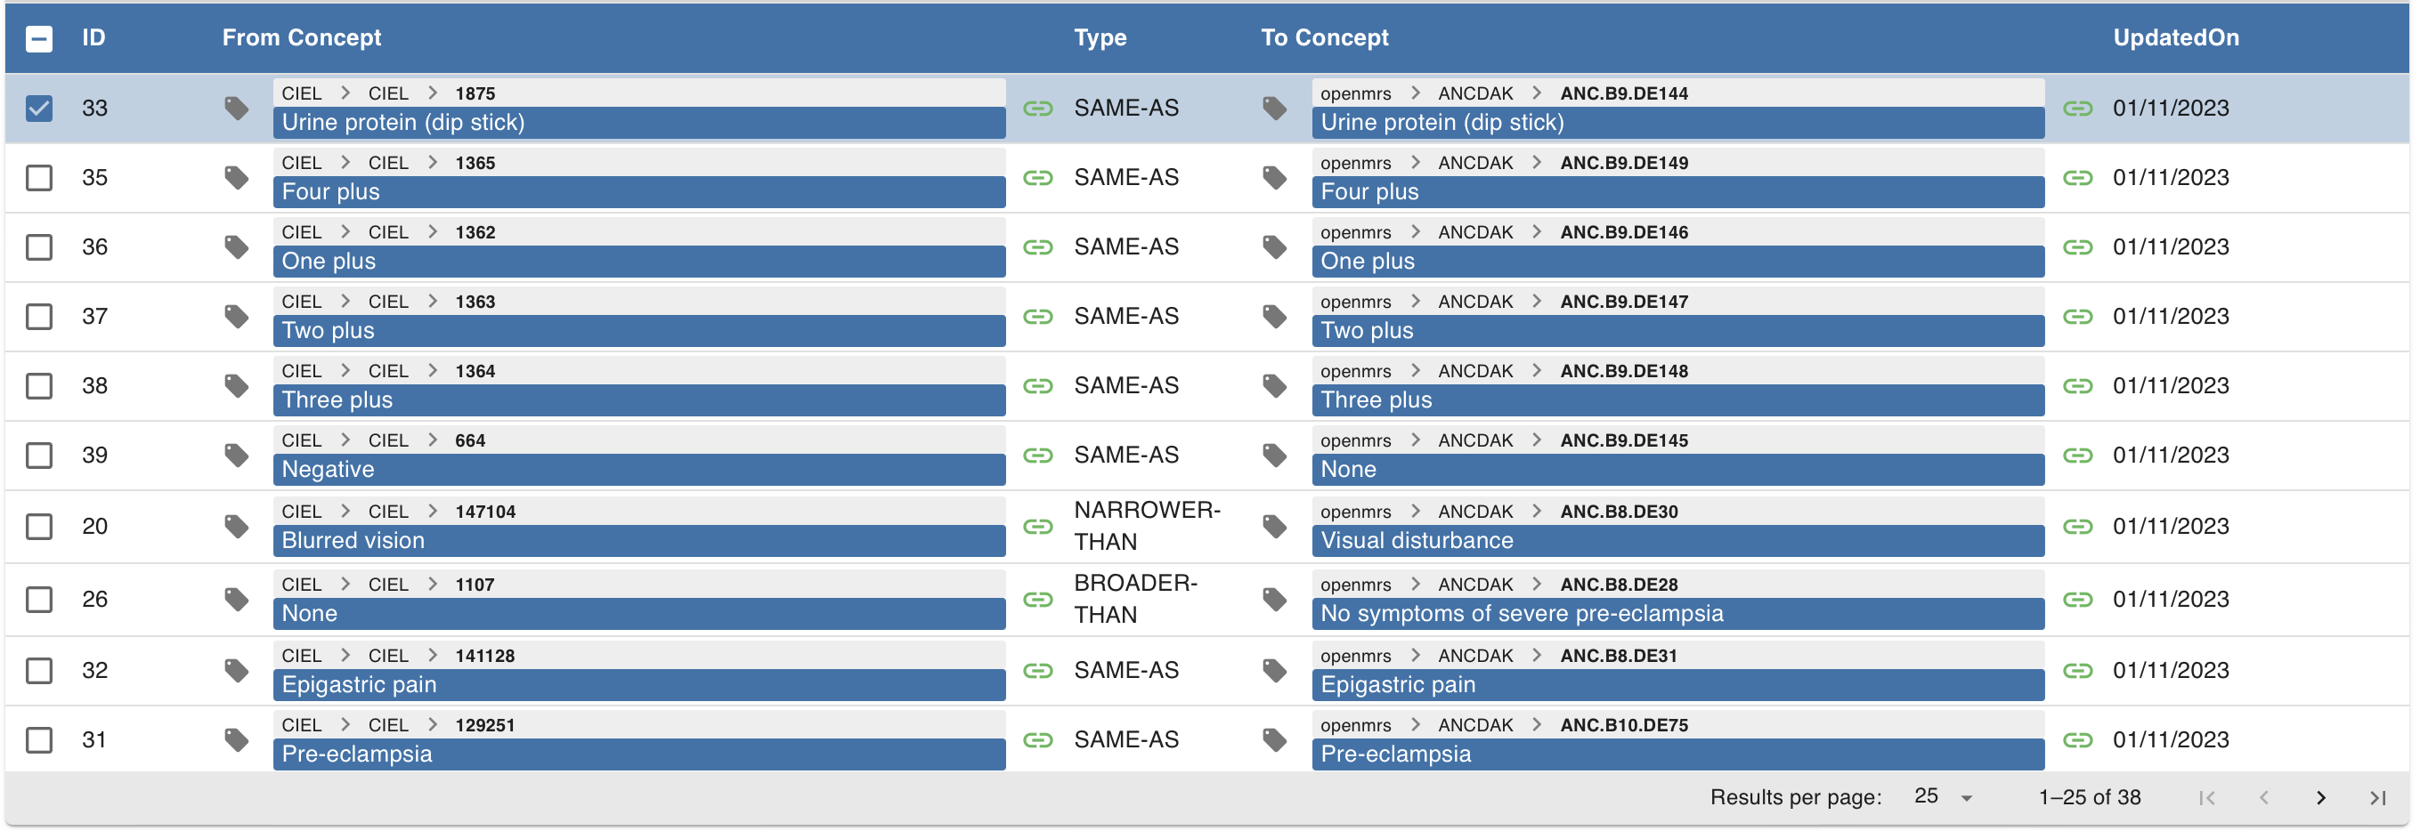This screenshot has height=831, width=2420.
Task: Click the tag icon beside CIEL concept 1365
Action: pos(238,177)
